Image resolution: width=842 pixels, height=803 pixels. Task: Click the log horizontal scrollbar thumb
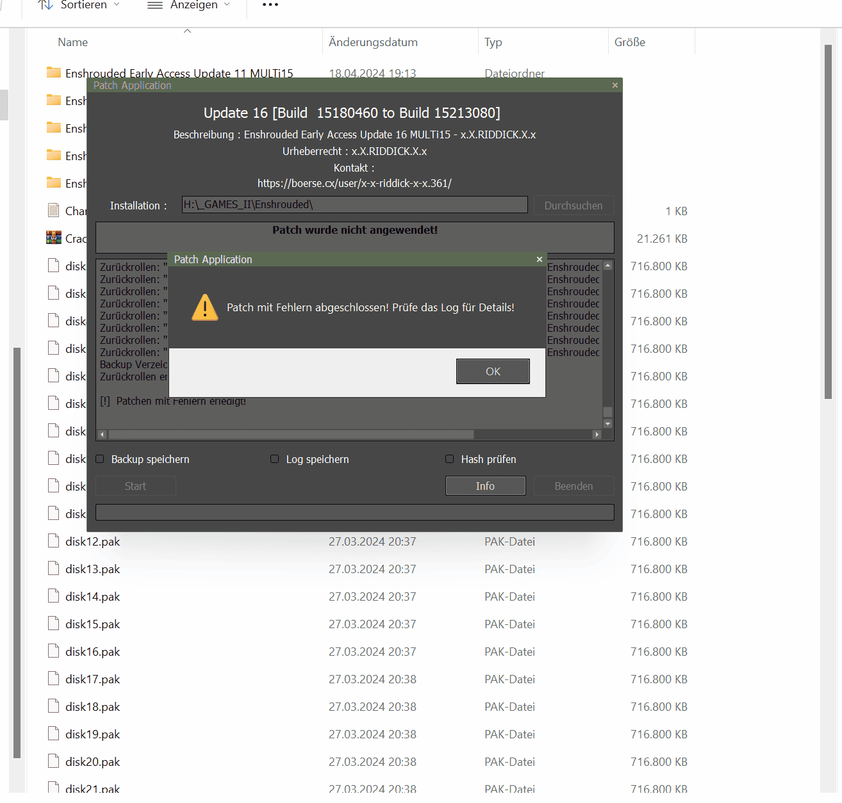[x=291, y=434]
